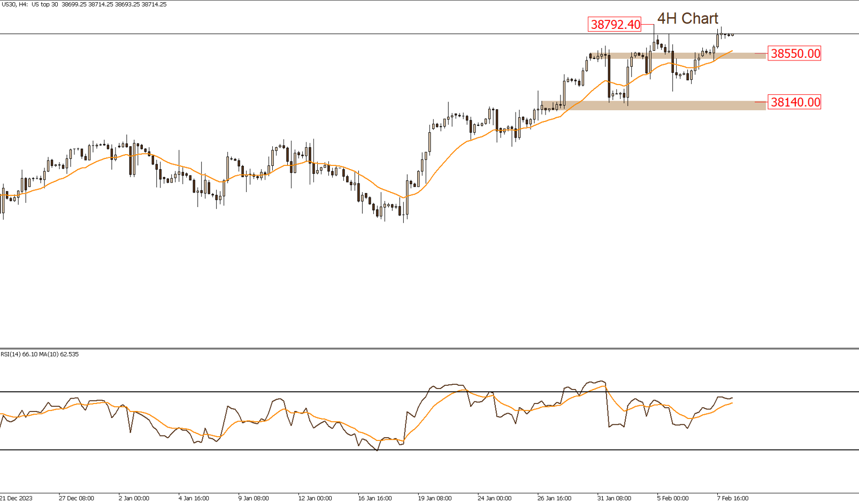Click the 21 Dec 2023 date label

point(16,498)
